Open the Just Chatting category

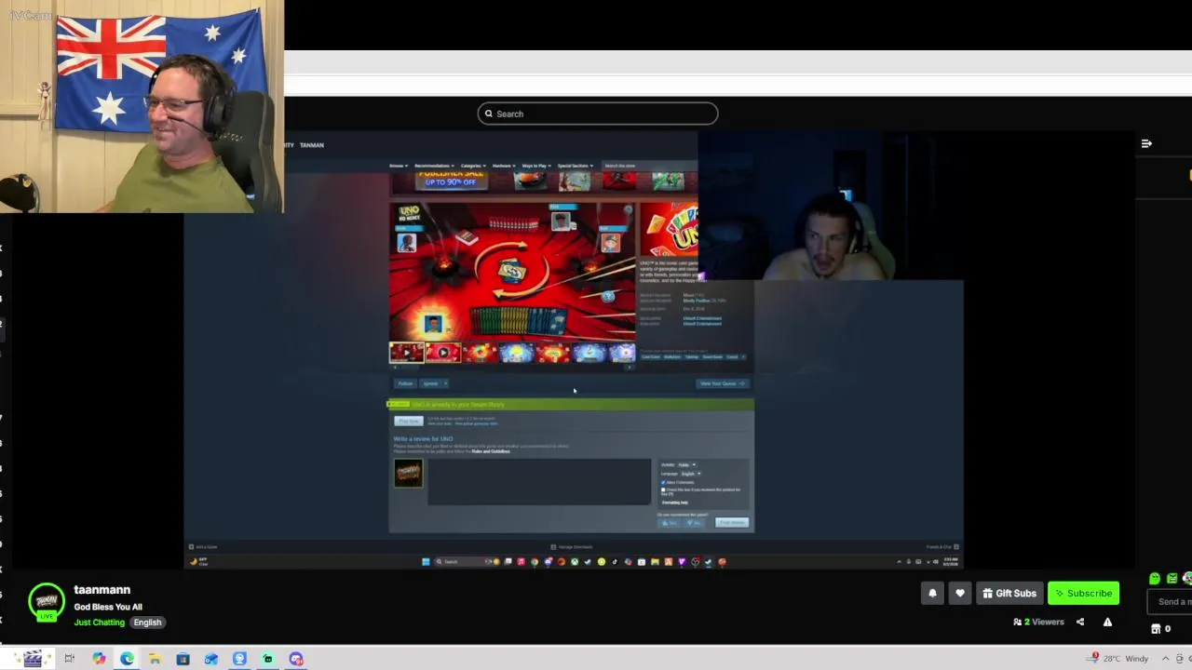(100, 623)
